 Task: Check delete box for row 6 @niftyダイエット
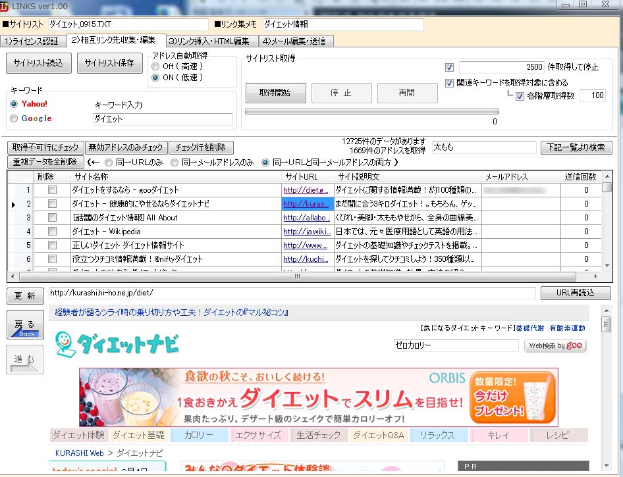(x=52, y=259)
